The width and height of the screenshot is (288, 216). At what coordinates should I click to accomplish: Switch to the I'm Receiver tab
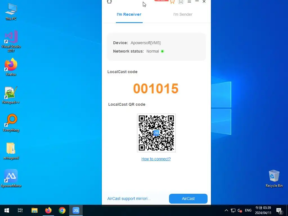click(x=129, y=14)
